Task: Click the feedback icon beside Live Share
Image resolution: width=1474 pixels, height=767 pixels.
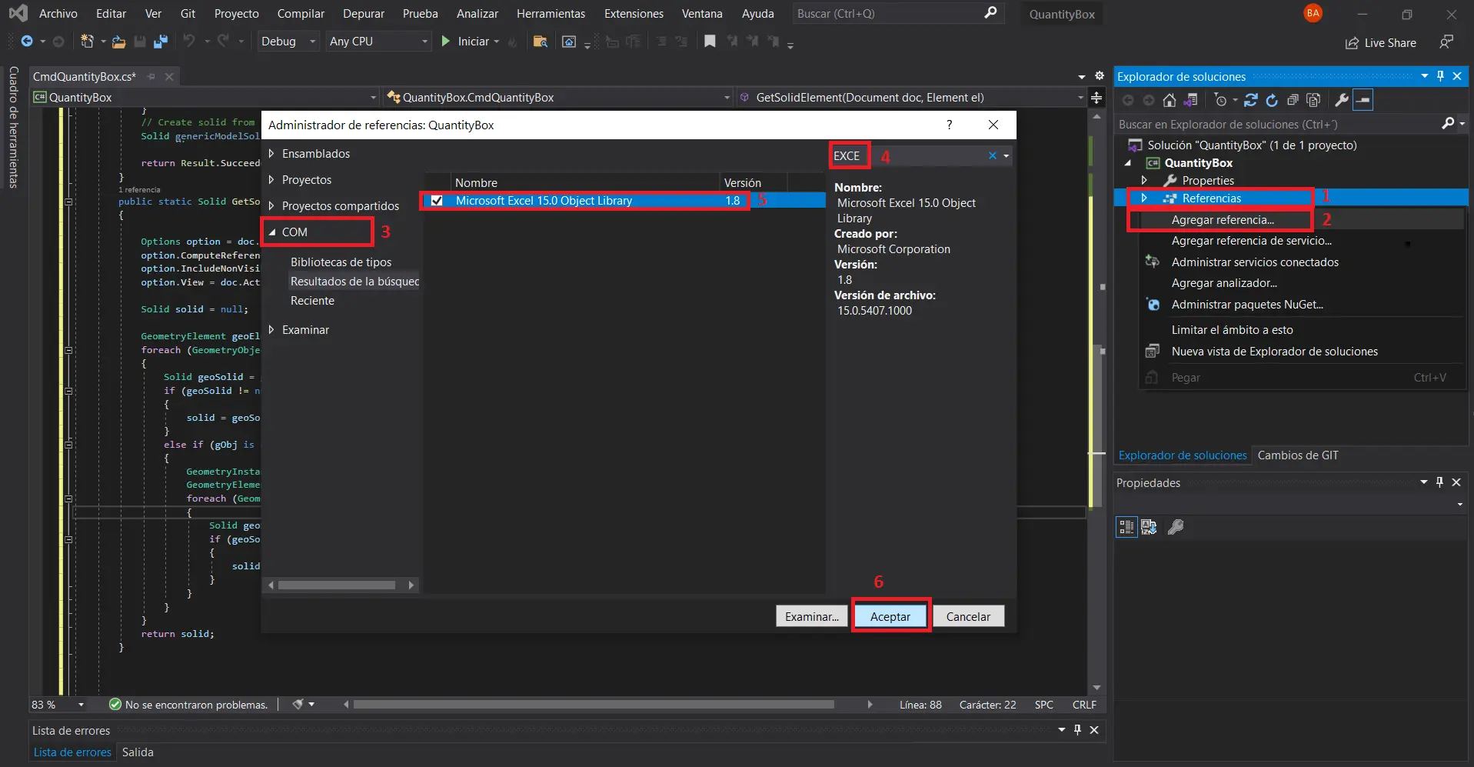Action: 1446,42
